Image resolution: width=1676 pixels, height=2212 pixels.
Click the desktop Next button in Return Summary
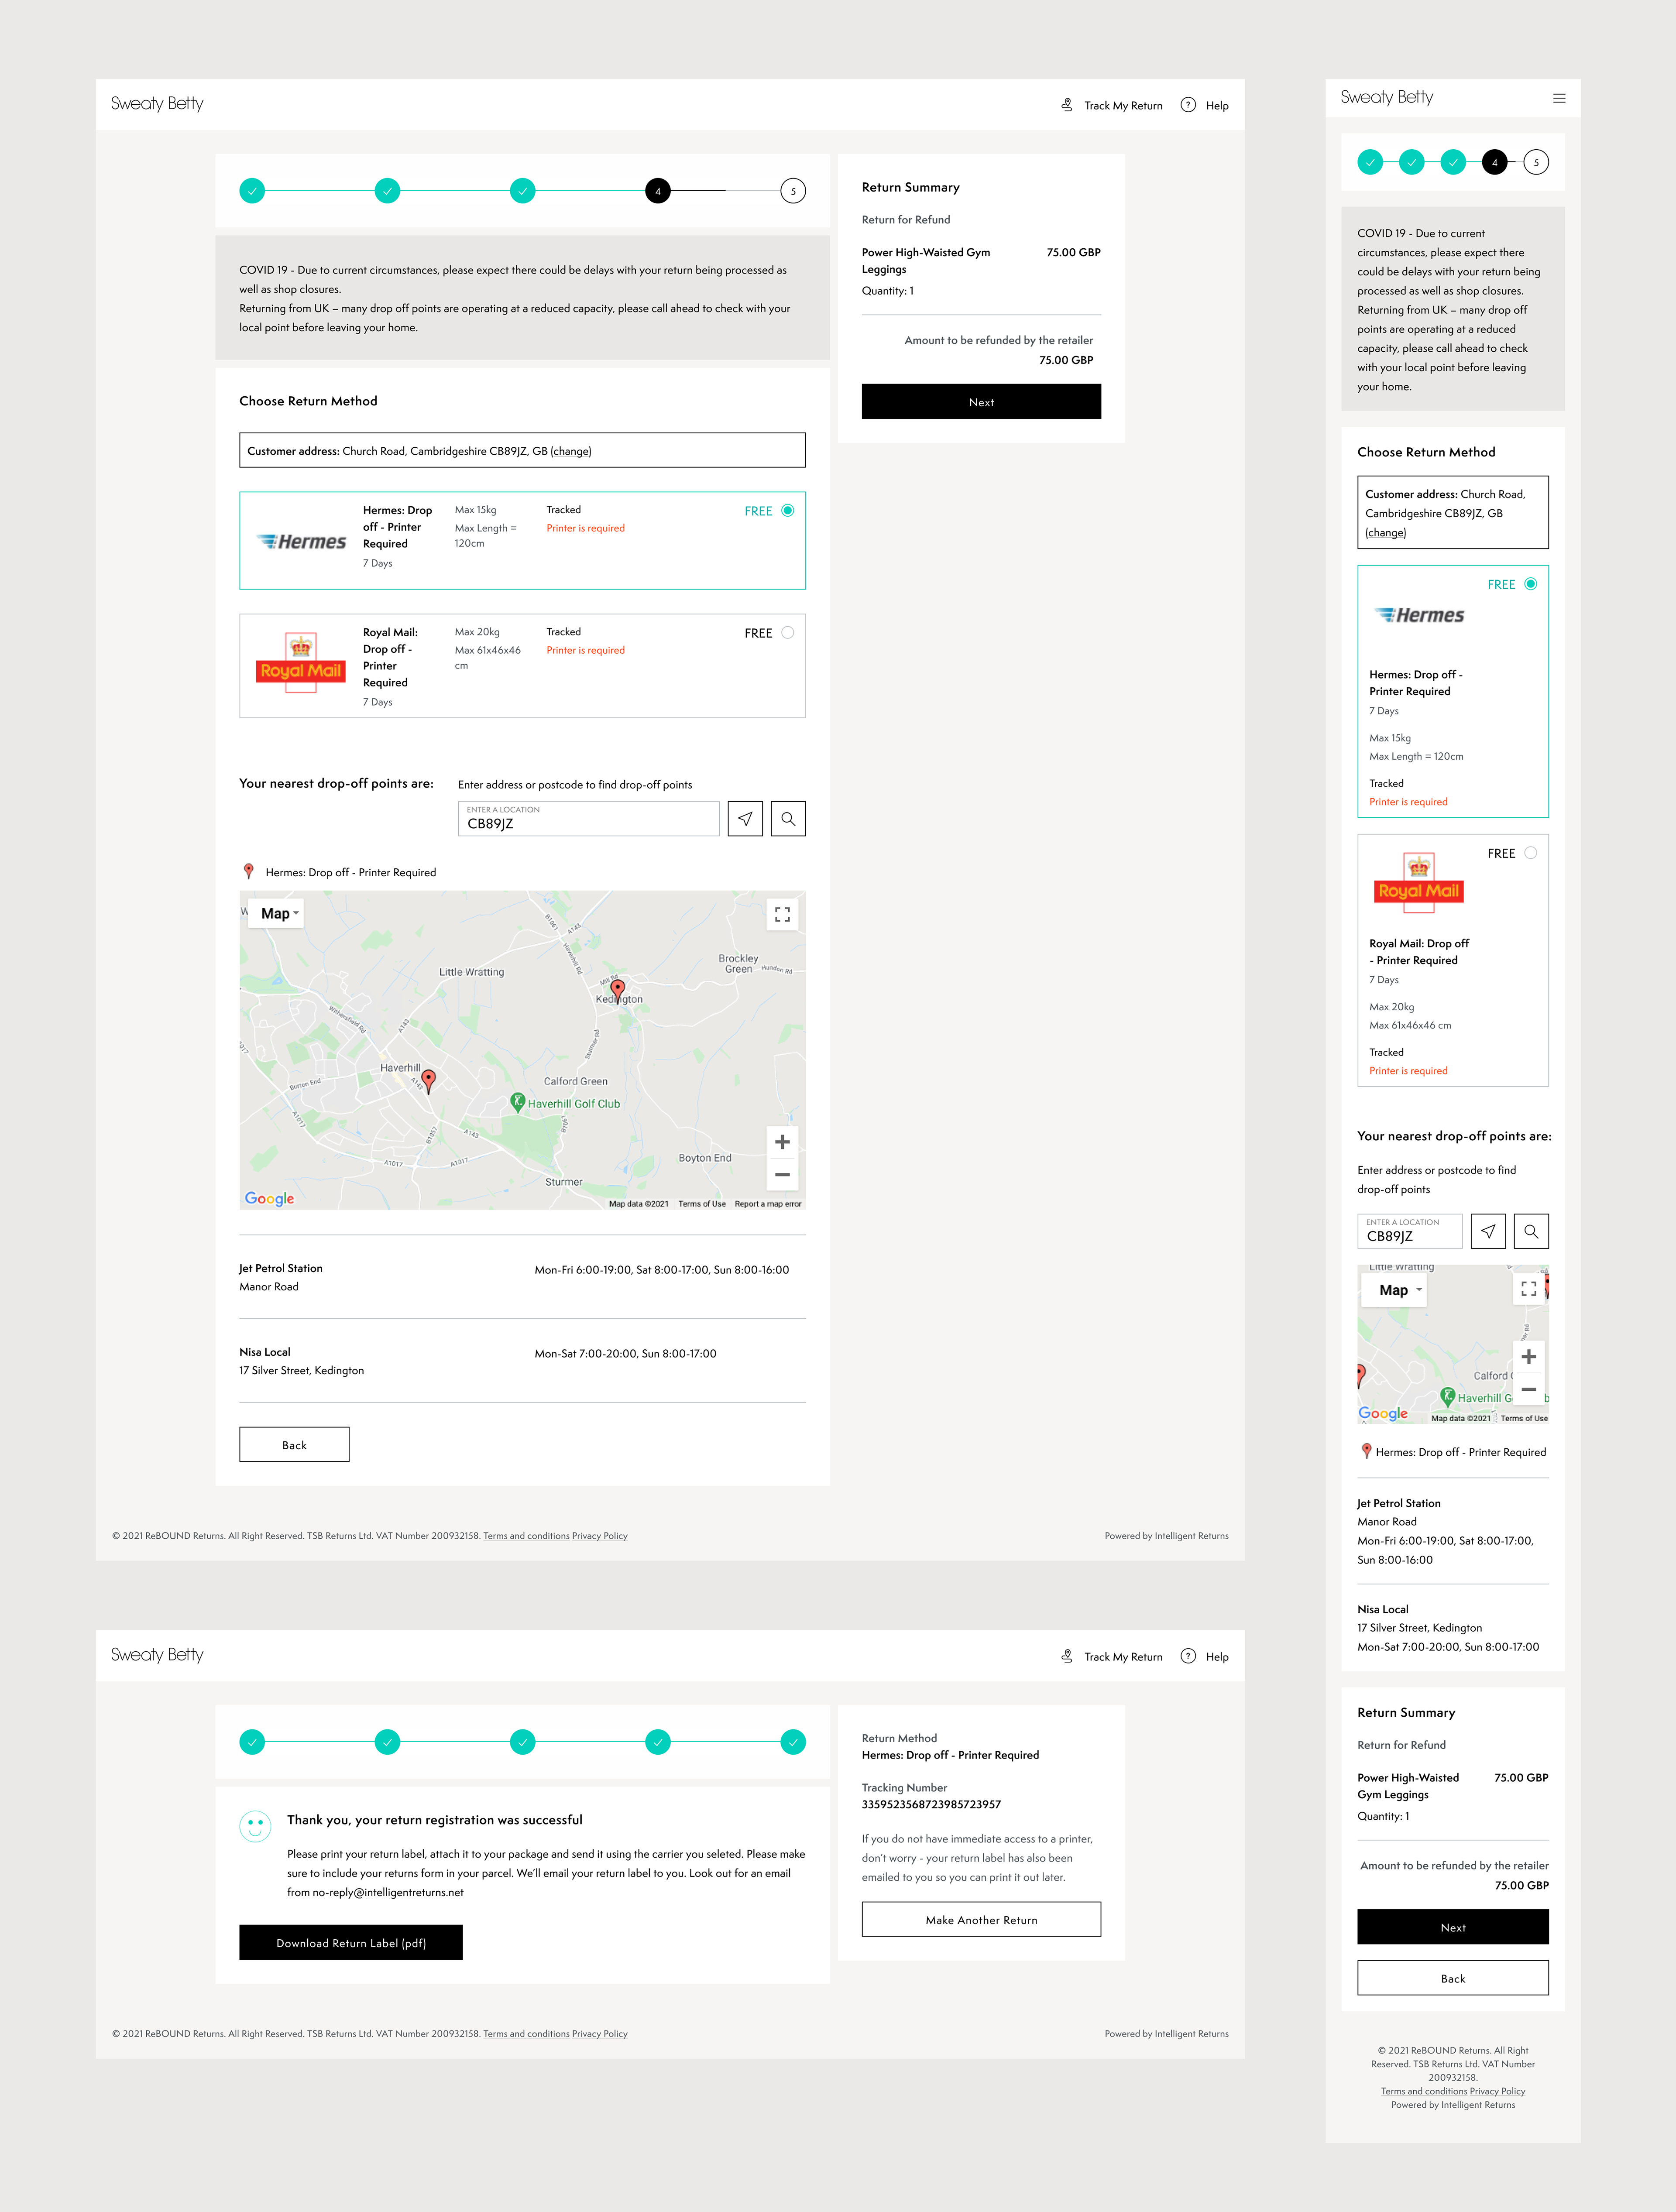pos(981,402)
